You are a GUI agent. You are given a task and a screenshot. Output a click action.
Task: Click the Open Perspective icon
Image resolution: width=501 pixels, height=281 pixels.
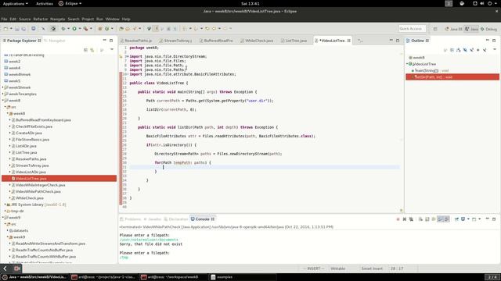click(435, 29)
